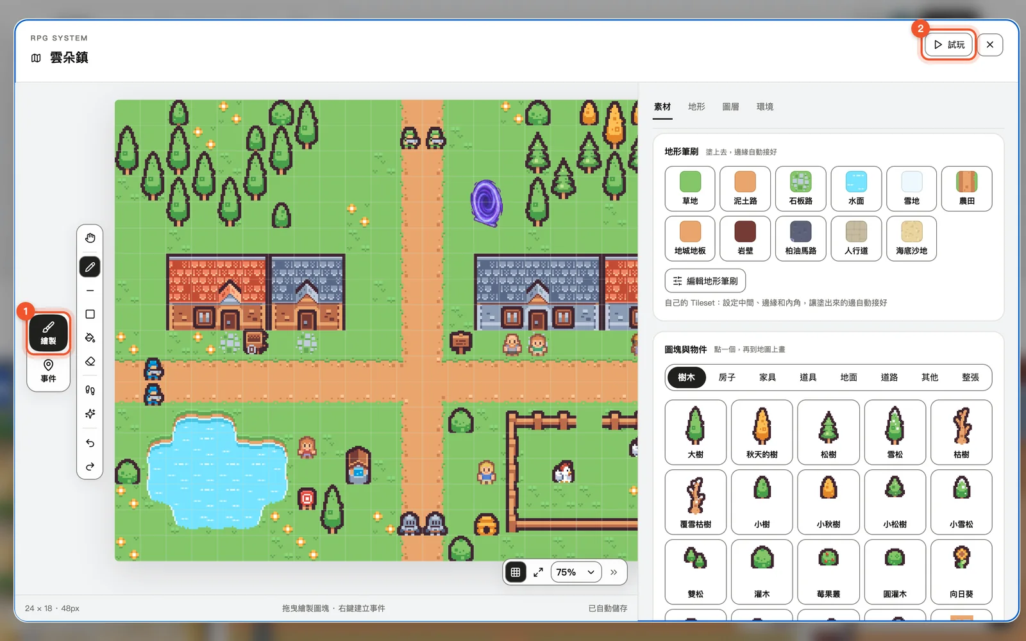Image resolution: width=1026 pixels, height=641 pixels.
Task: Activate the eraser tool
Action: 90,362
